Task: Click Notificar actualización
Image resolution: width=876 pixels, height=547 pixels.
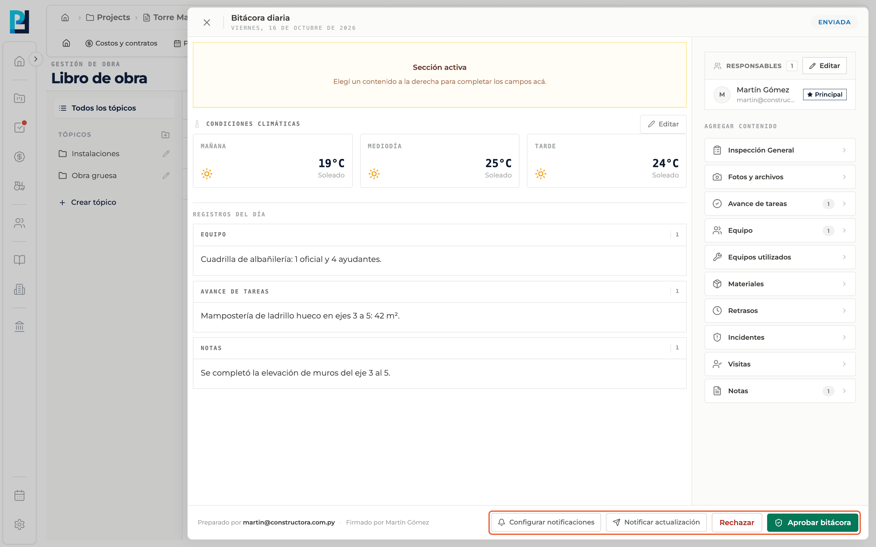Action: point(656,522)
